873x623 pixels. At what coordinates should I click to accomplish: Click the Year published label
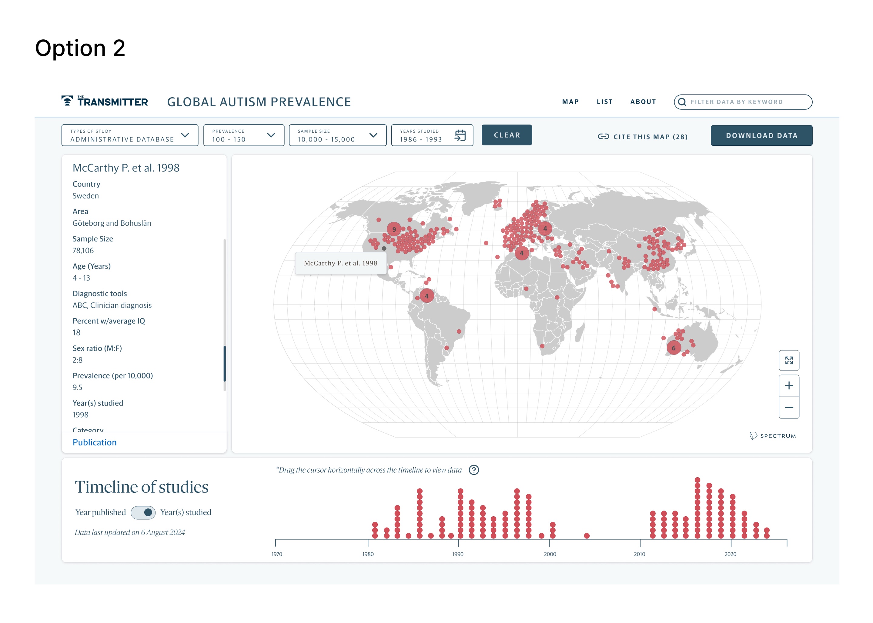[x=101, y=512]
